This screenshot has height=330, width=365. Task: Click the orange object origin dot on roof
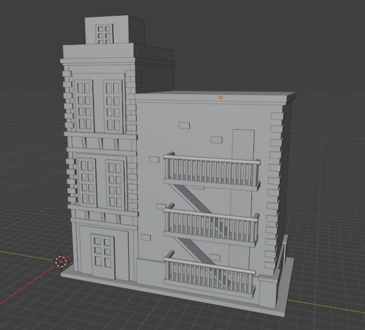pos(221,97)
